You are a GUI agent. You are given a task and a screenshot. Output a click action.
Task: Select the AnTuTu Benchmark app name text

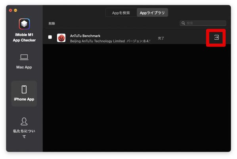(x=85, y=36)
